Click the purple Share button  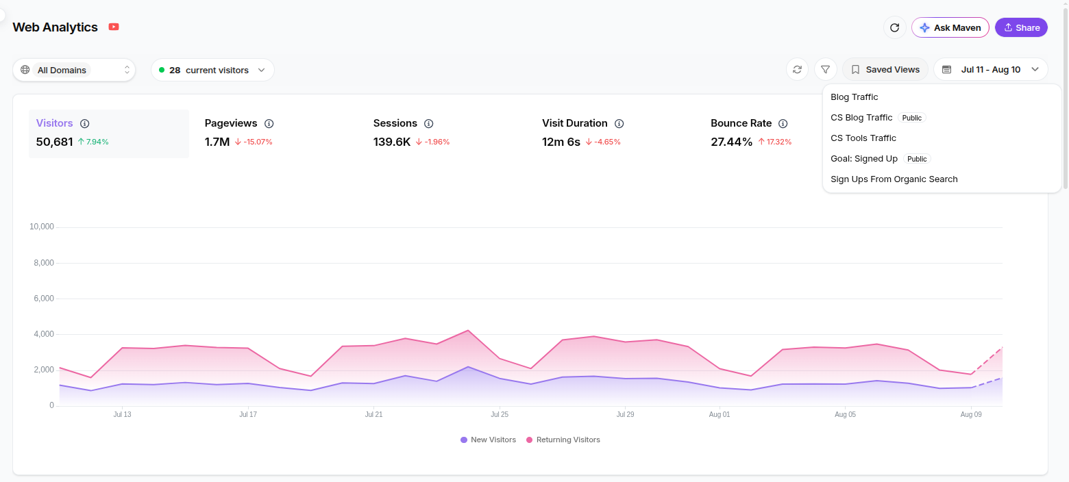(x=1021, y=27)
